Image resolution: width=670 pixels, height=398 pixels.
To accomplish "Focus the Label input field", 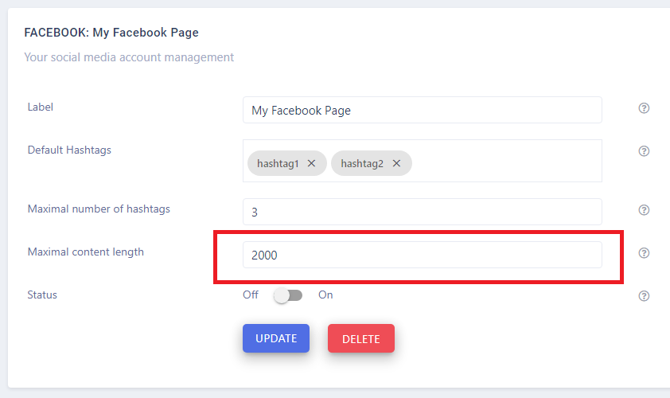I will click(423, 111).
